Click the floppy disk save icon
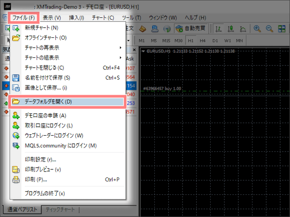 coord(16,78)
